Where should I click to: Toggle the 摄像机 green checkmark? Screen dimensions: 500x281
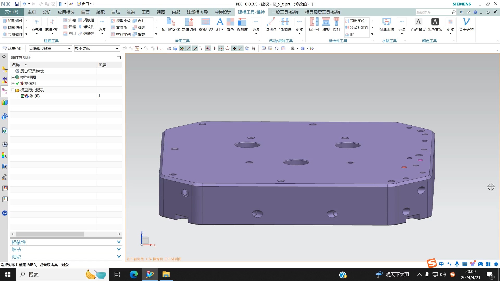17,84
